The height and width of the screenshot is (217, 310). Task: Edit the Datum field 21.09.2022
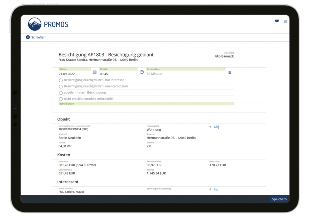pyautogui.click(x=74, y=74)
